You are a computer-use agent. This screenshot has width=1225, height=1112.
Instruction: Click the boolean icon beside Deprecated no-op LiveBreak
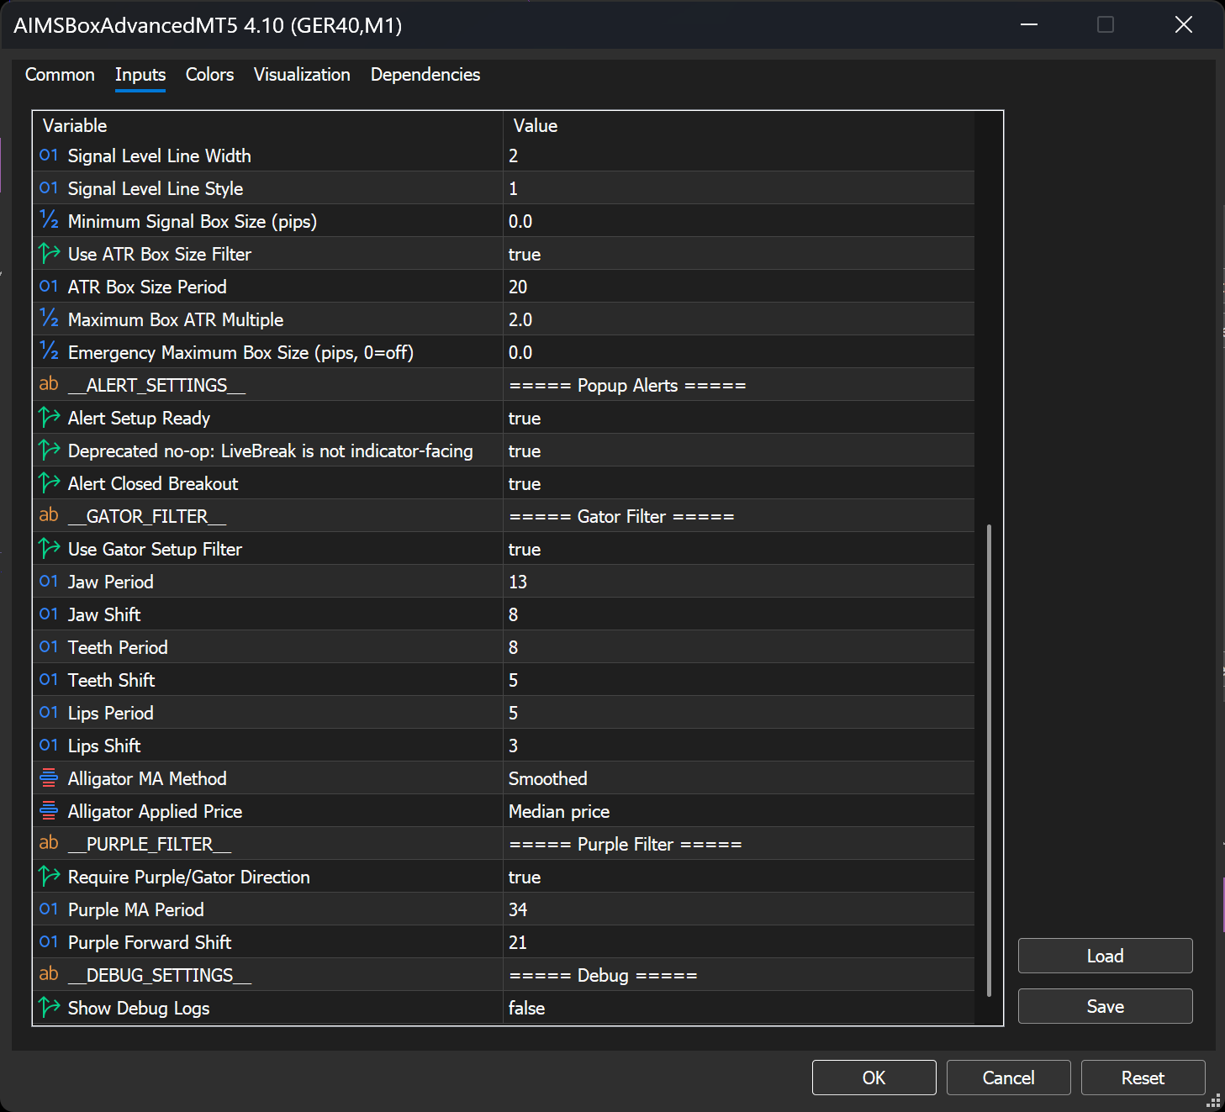pos(49,450)
